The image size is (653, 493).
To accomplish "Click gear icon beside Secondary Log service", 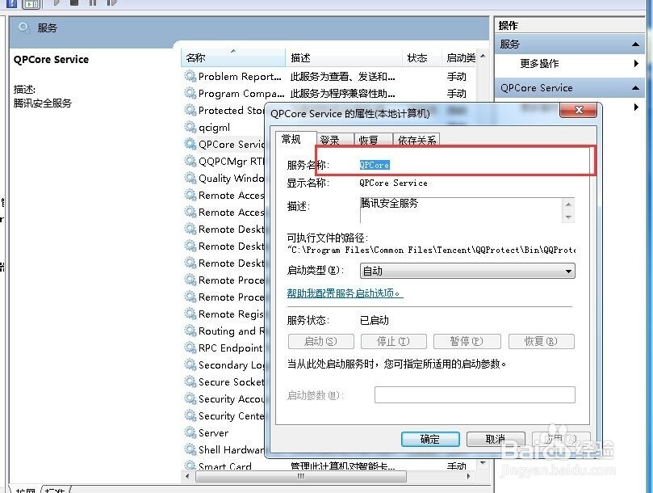I will [x=190, y=365].
